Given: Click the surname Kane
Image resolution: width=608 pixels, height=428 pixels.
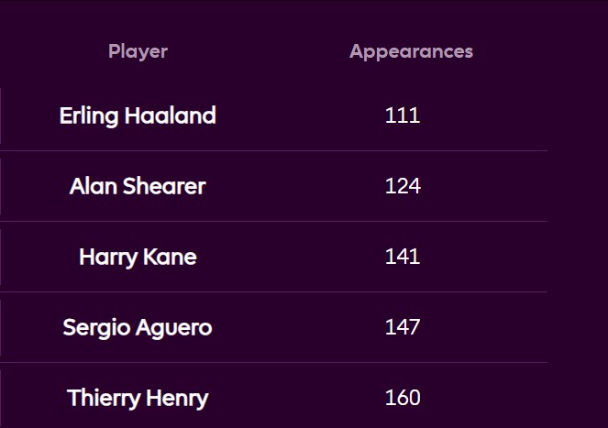Looking at the screenshot, I should click(171, 257).
